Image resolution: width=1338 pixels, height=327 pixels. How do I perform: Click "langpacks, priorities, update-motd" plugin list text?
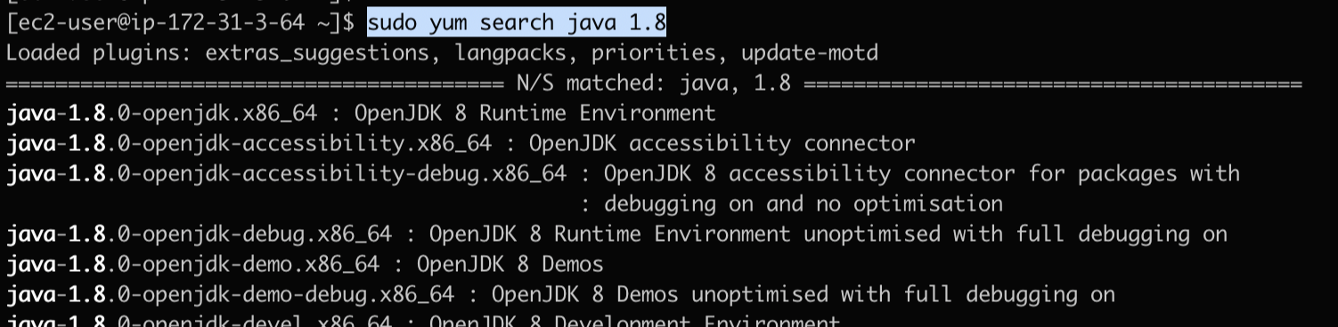(x=666, y=53)
